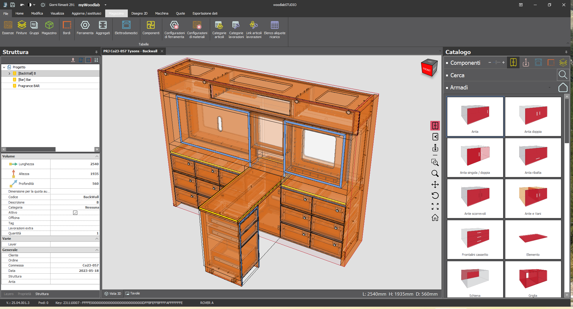573x309 pixels.
Task: Open the Quote menu
Action: [180, 13]
